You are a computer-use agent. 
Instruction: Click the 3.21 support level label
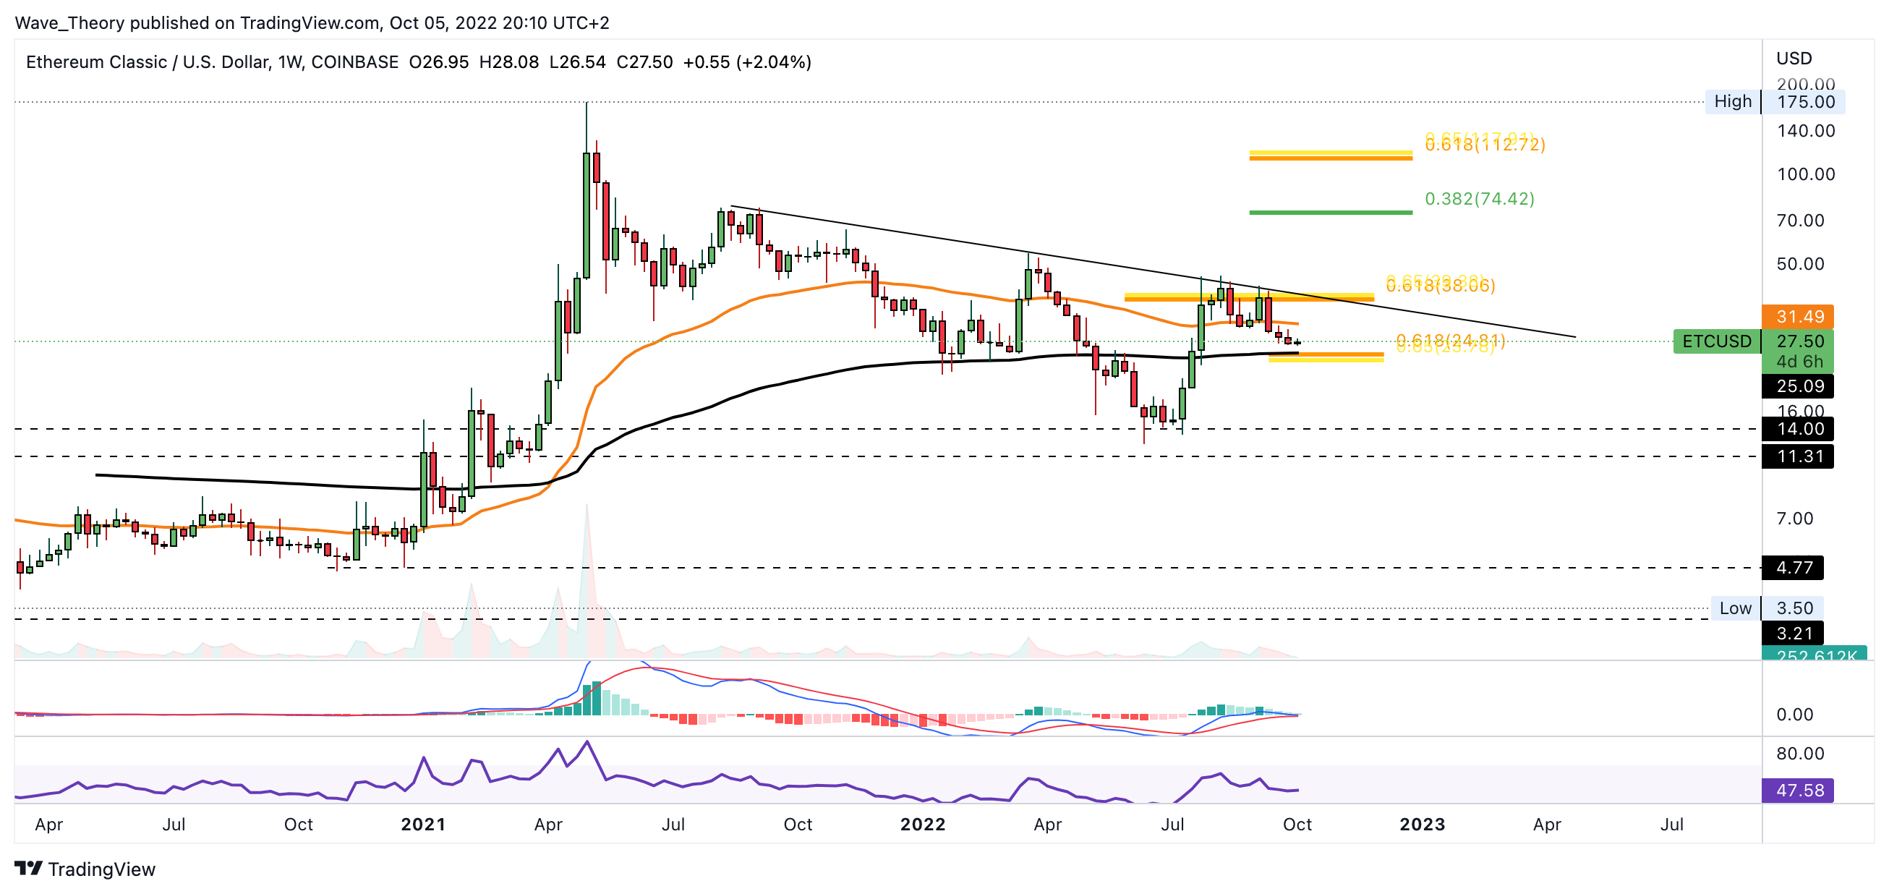1793,632
